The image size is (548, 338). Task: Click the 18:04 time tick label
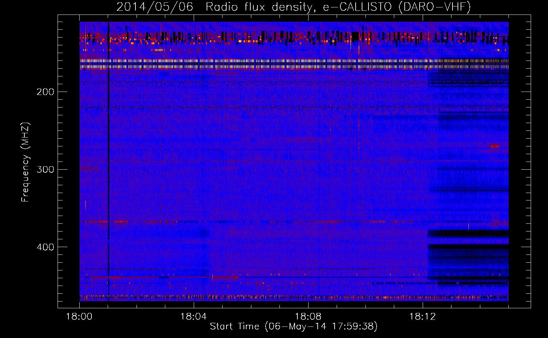(x=194, y=316)
